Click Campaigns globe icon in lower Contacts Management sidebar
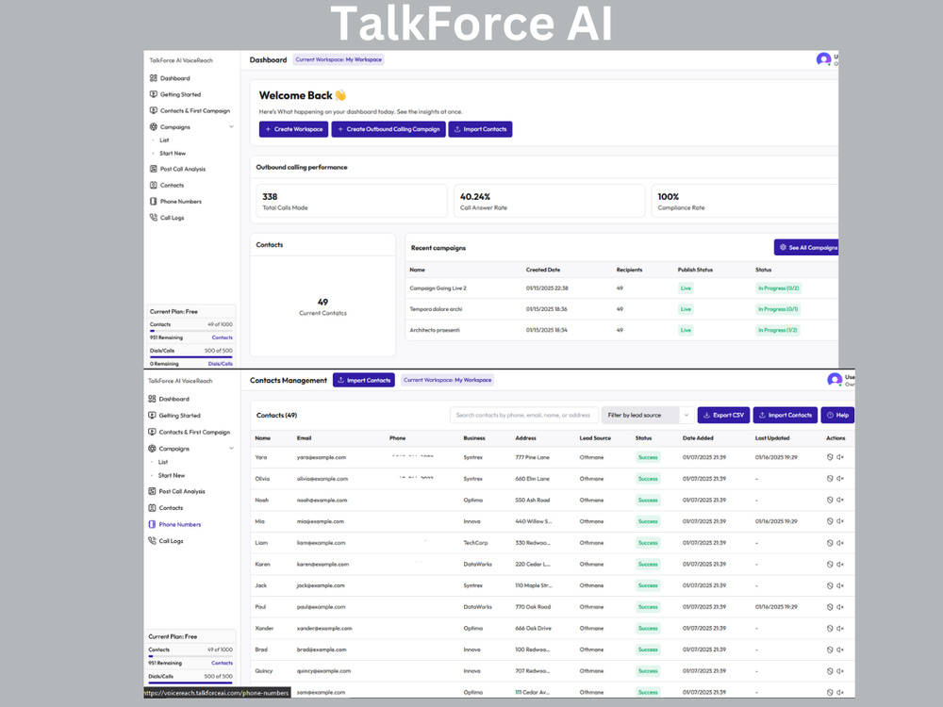 (x=152, y=449)
